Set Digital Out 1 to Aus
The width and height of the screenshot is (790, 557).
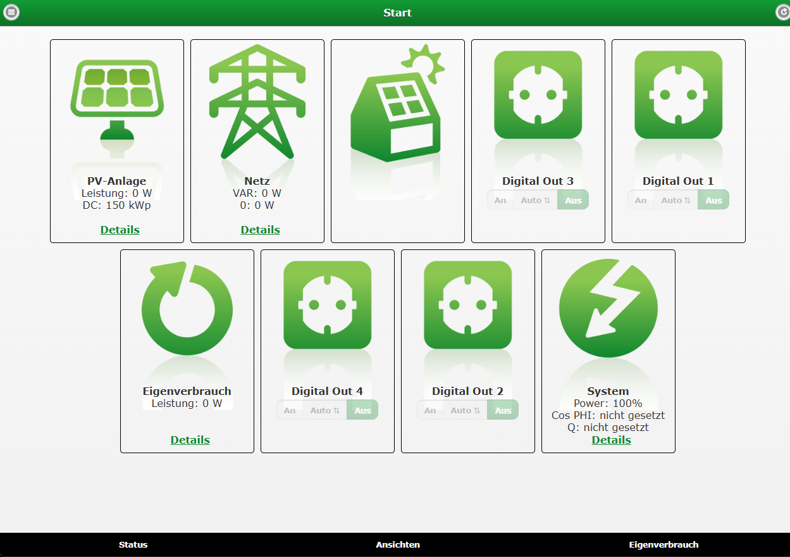pyautogui.click(x=713, y=200)
